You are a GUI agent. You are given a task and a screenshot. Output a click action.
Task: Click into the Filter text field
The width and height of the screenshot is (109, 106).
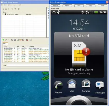[28, 65]
